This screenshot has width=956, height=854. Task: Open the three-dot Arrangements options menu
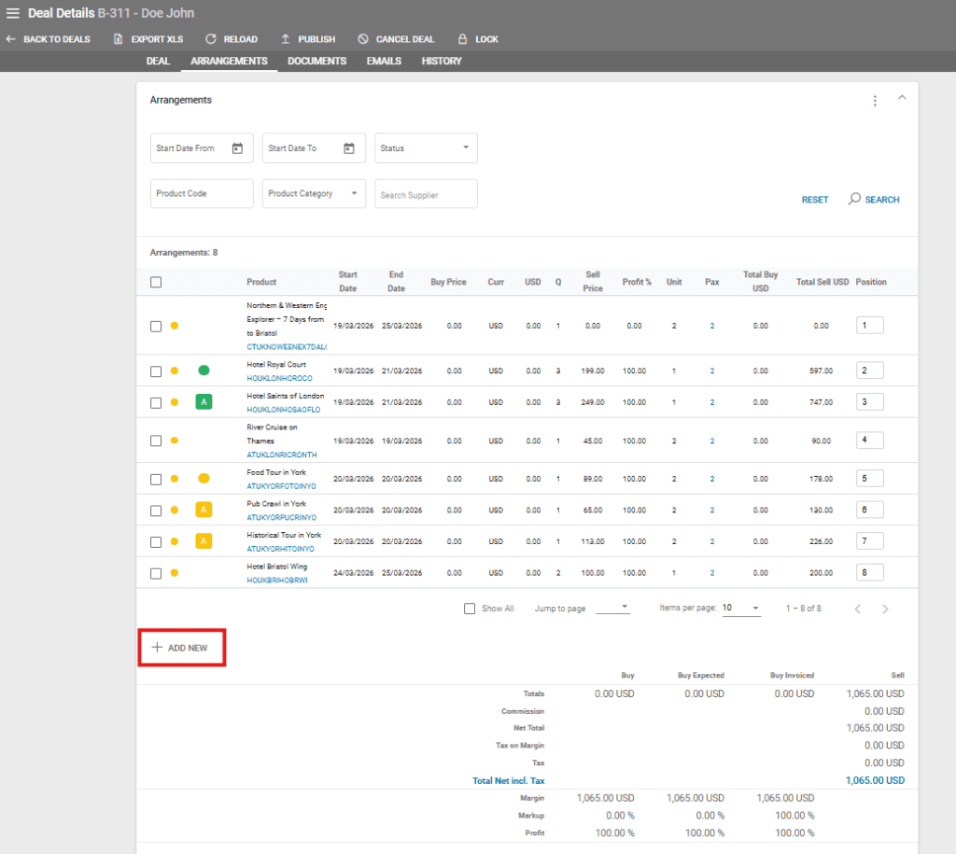coord(875,101)
